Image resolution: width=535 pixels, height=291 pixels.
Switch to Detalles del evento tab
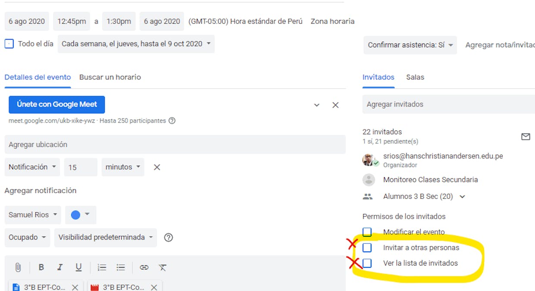[x=38, y=77]
